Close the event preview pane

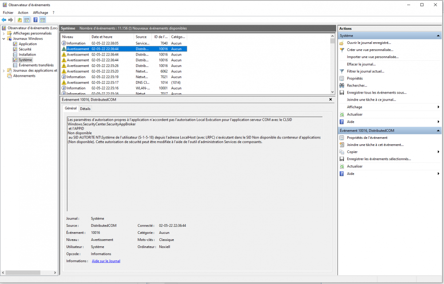tap(330, 100)
